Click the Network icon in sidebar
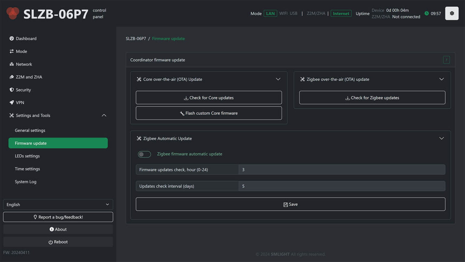Image resolution: width=465 pixels, height=262 pixels. click(x=12, y=64)
